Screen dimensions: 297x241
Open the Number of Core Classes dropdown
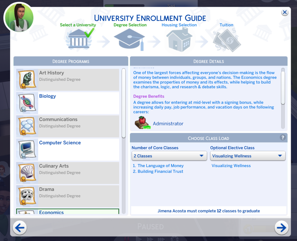(169, 156)
